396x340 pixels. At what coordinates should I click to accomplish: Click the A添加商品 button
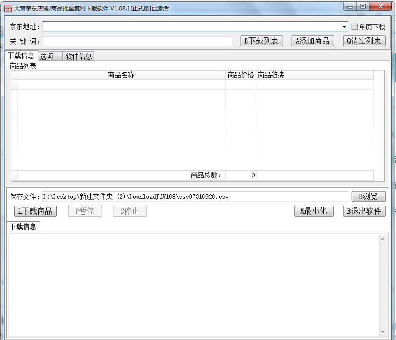tap(313, 41)
